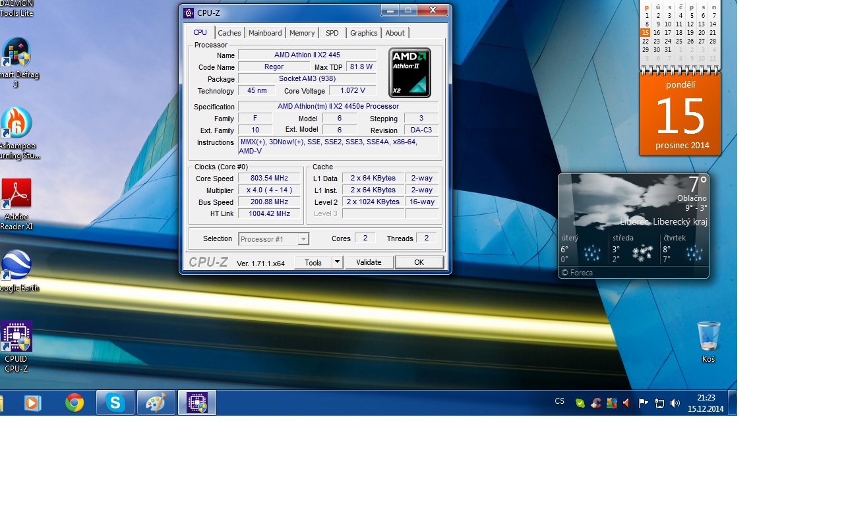844x527 pixels.
Task: Click the 16-way Level 2 cache value
Action: tap(422, 202)
